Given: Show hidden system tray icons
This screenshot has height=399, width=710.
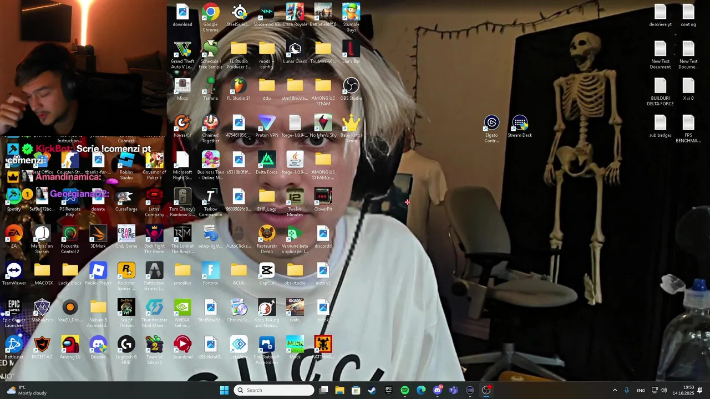Looking at the screenshot, I should pos(615,390).
